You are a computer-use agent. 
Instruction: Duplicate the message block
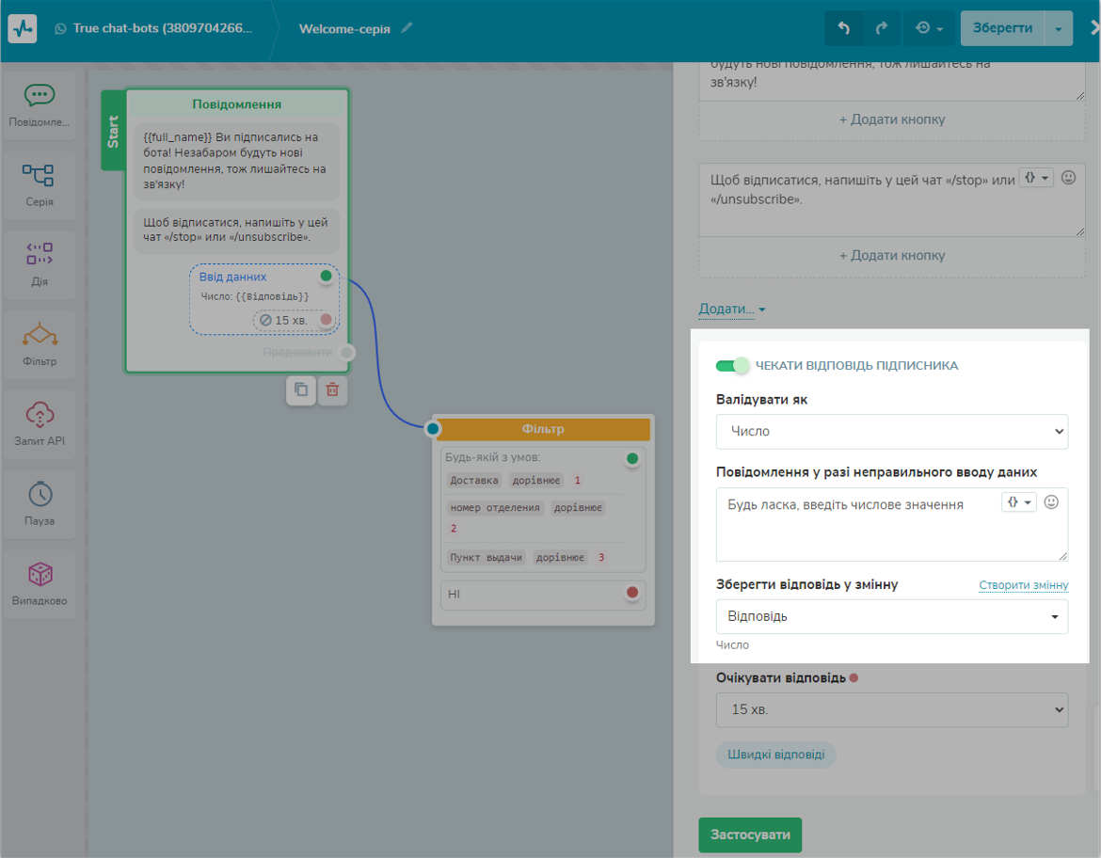[301, 389]
